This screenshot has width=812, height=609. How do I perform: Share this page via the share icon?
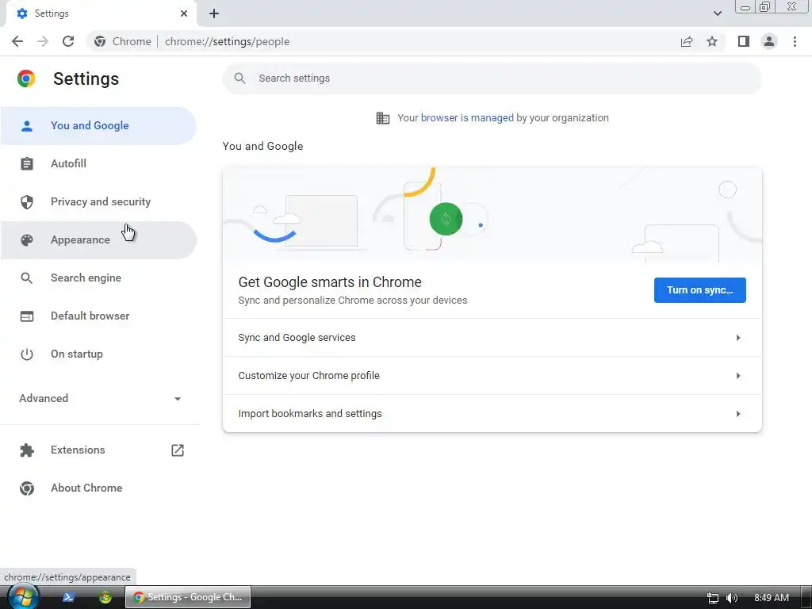click(x=687, y=41)
